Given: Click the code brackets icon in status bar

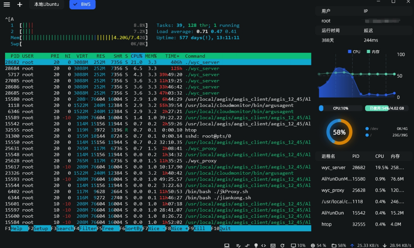Looking at the screenshot, I should (264, 245).
